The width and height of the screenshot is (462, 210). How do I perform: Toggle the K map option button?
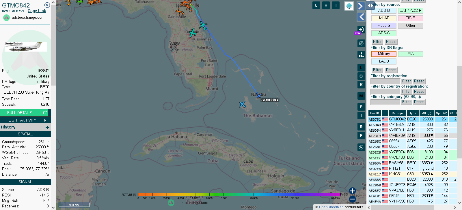[361, 85]
